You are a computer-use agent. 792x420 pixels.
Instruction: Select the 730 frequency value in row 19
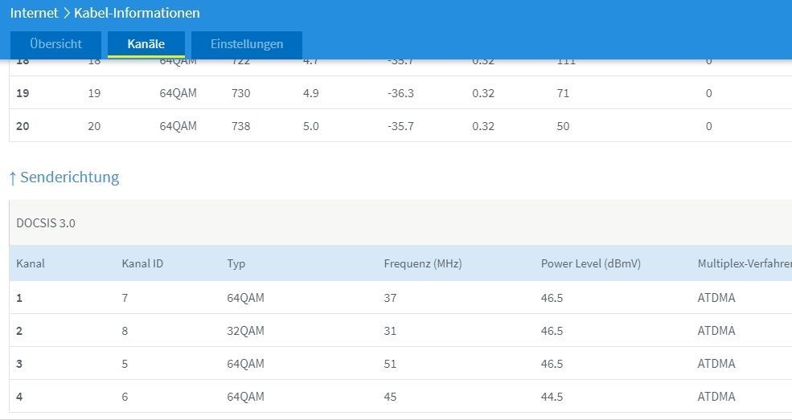240,93
